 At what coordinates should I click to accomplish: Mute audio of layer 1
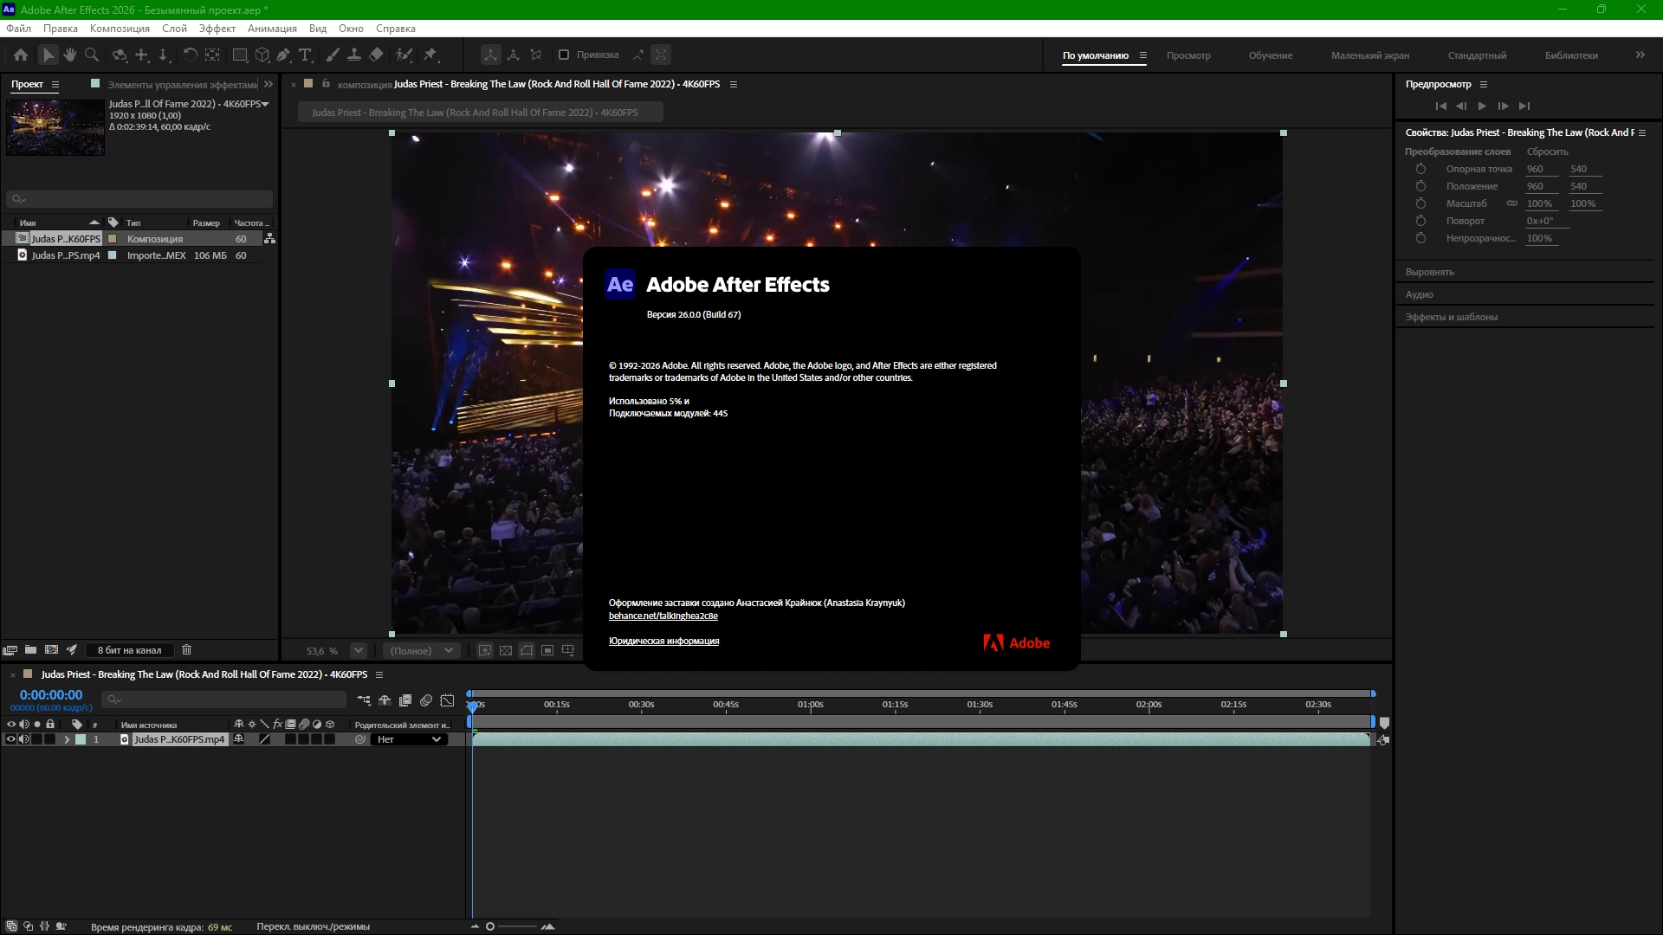(24, 739)
